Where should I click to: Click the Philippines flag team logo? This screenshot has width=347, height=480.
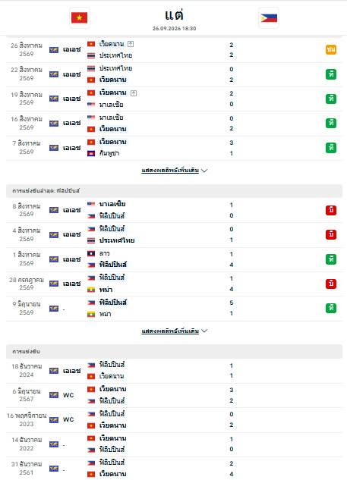(269, 17)
